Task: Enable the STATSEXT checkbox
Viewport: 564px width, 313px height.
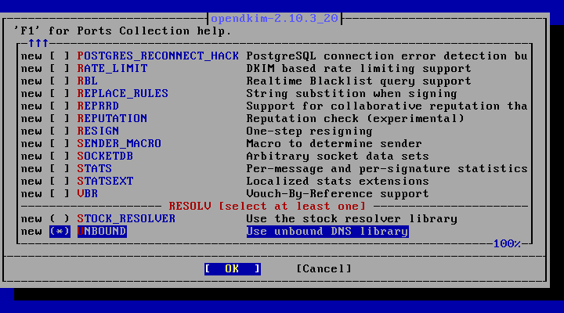Action: click(x=60, y=181)
